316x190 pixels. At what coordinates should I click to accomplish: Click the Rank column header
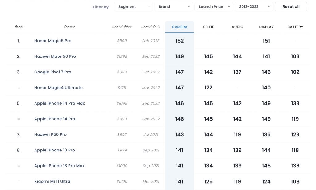pos(19,27)
